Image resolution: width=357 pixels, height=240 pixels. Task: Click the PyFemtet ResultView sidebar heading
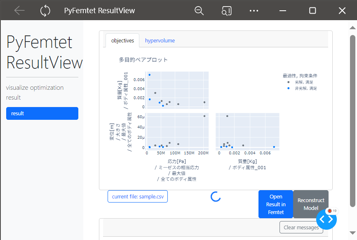tap(44, 52)
